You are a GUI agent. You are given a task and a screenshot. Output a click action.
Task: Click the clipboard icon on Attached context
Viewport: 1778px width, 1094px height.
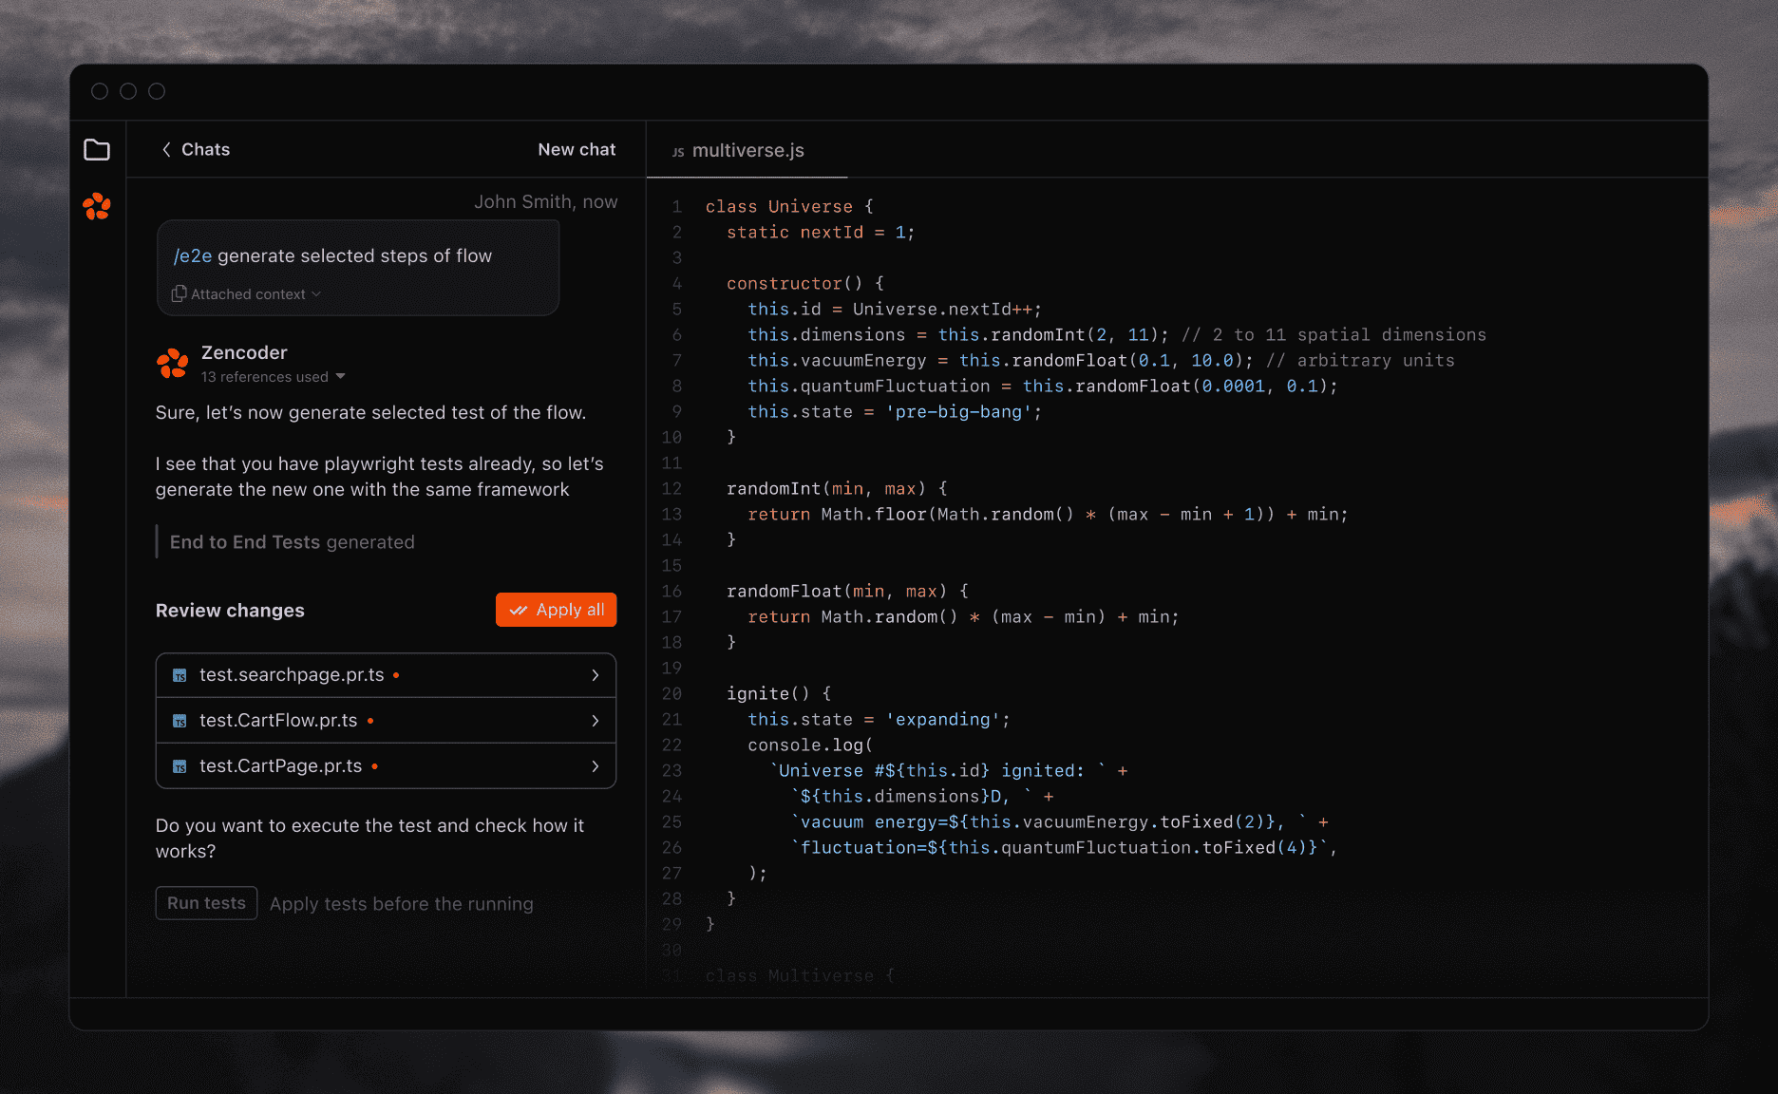[x=180, y=293]
